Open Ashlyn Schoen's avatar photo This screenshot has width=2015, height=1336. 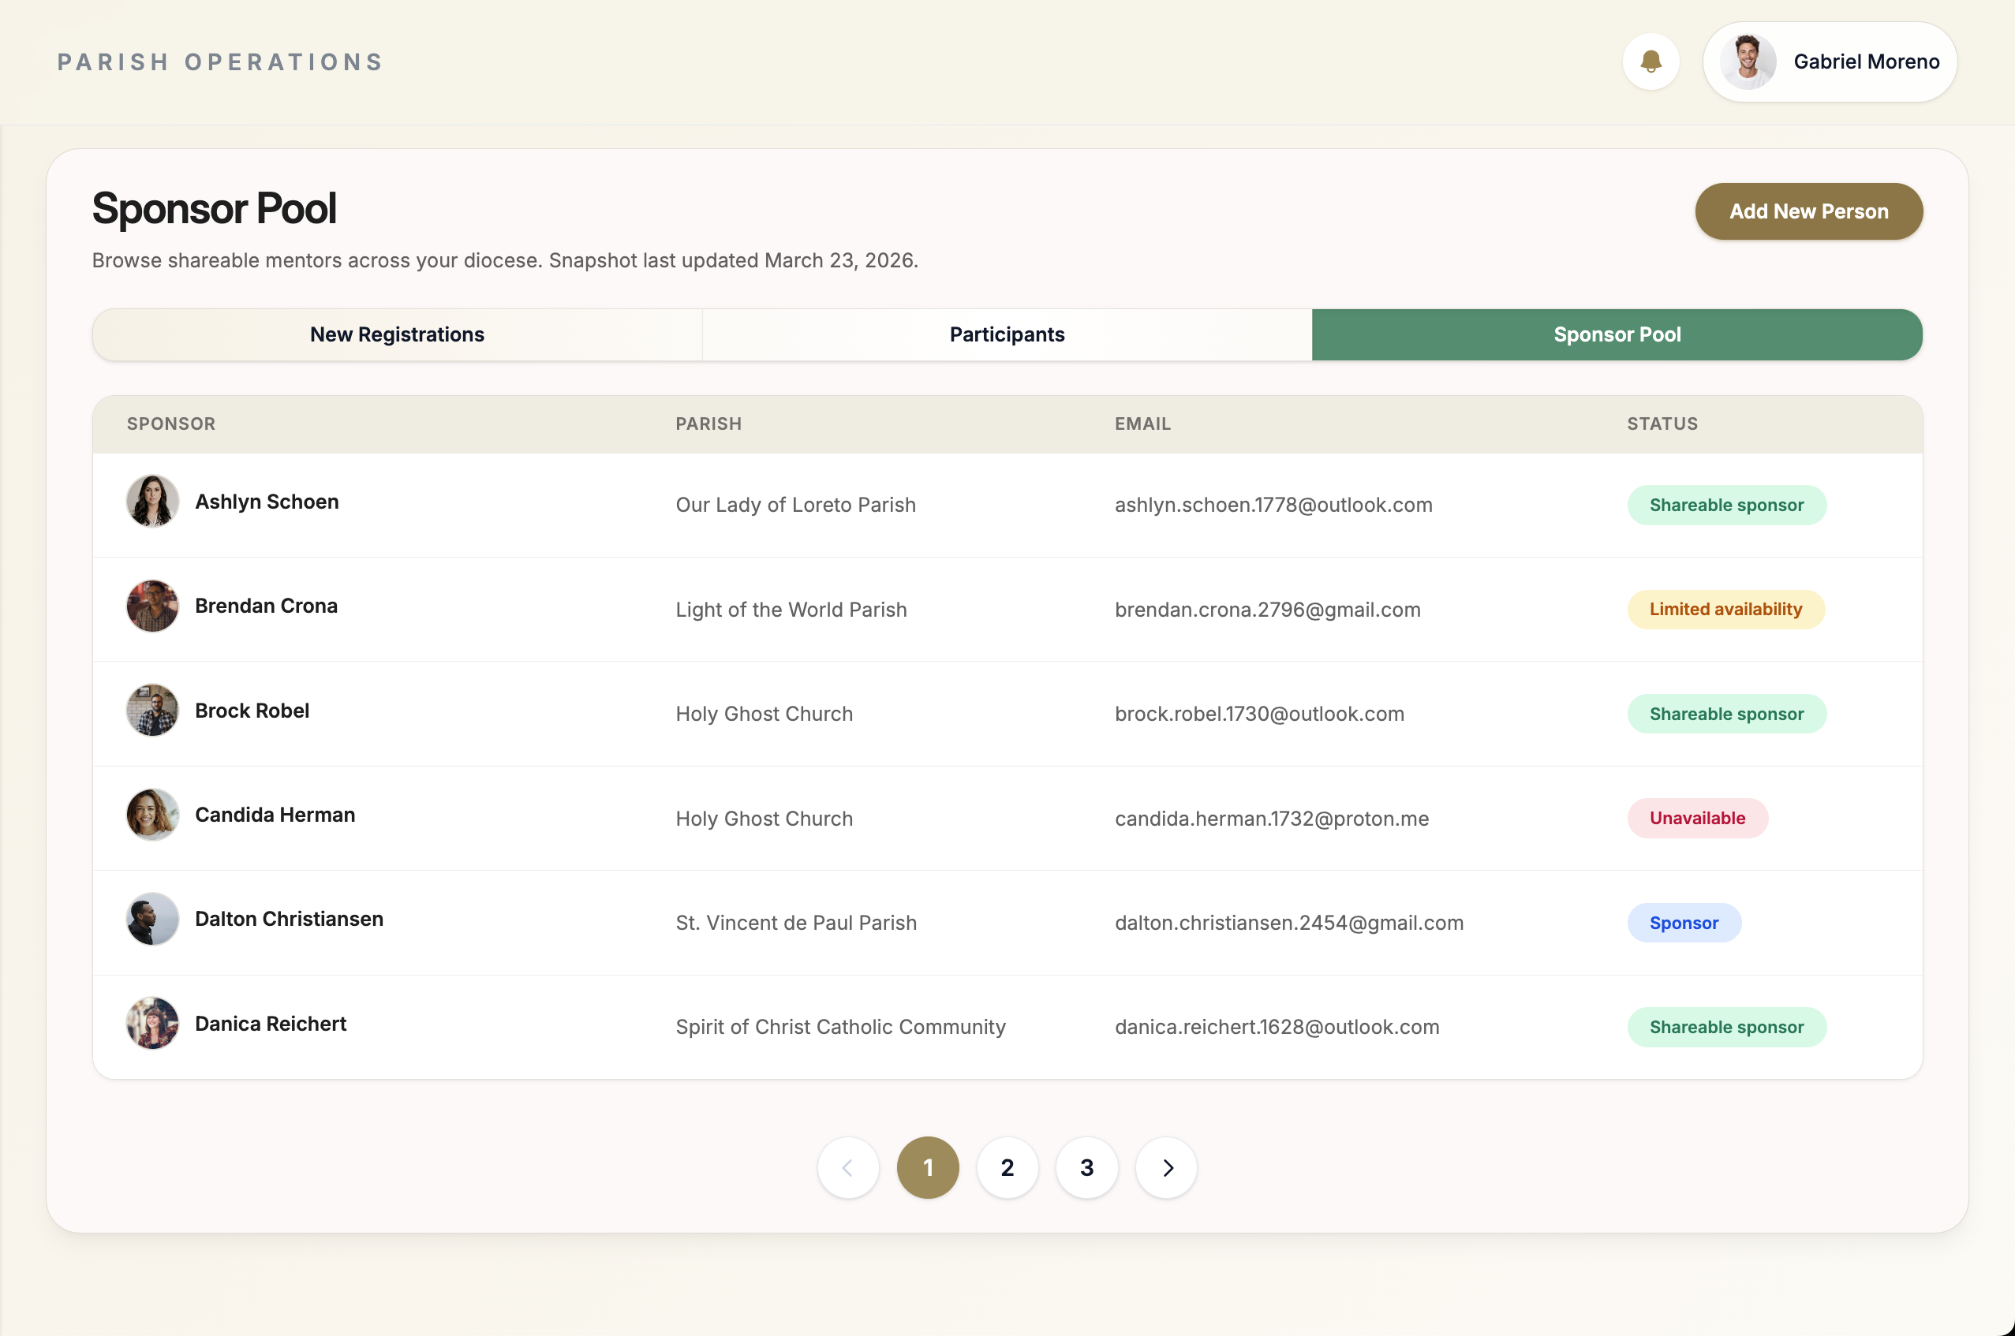152,501
